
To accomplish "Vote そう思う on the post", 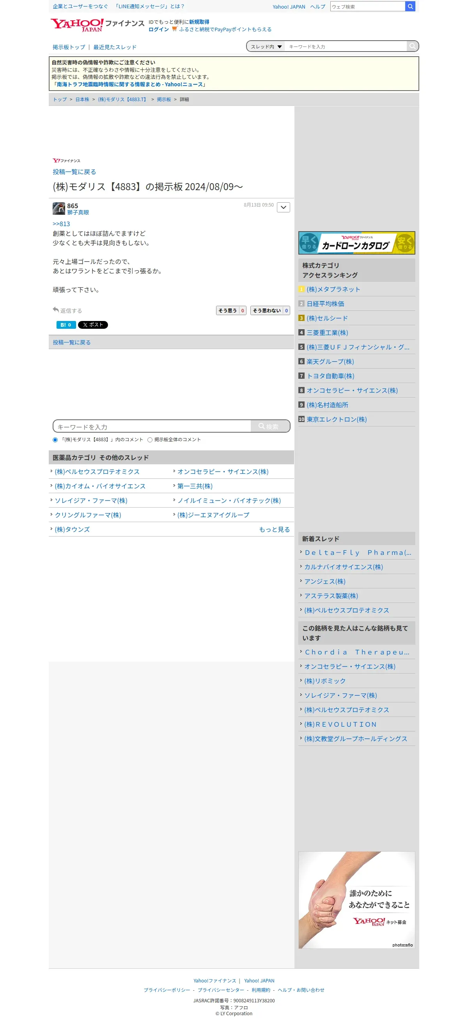I will pyautogui.click(x=231, y=310).
